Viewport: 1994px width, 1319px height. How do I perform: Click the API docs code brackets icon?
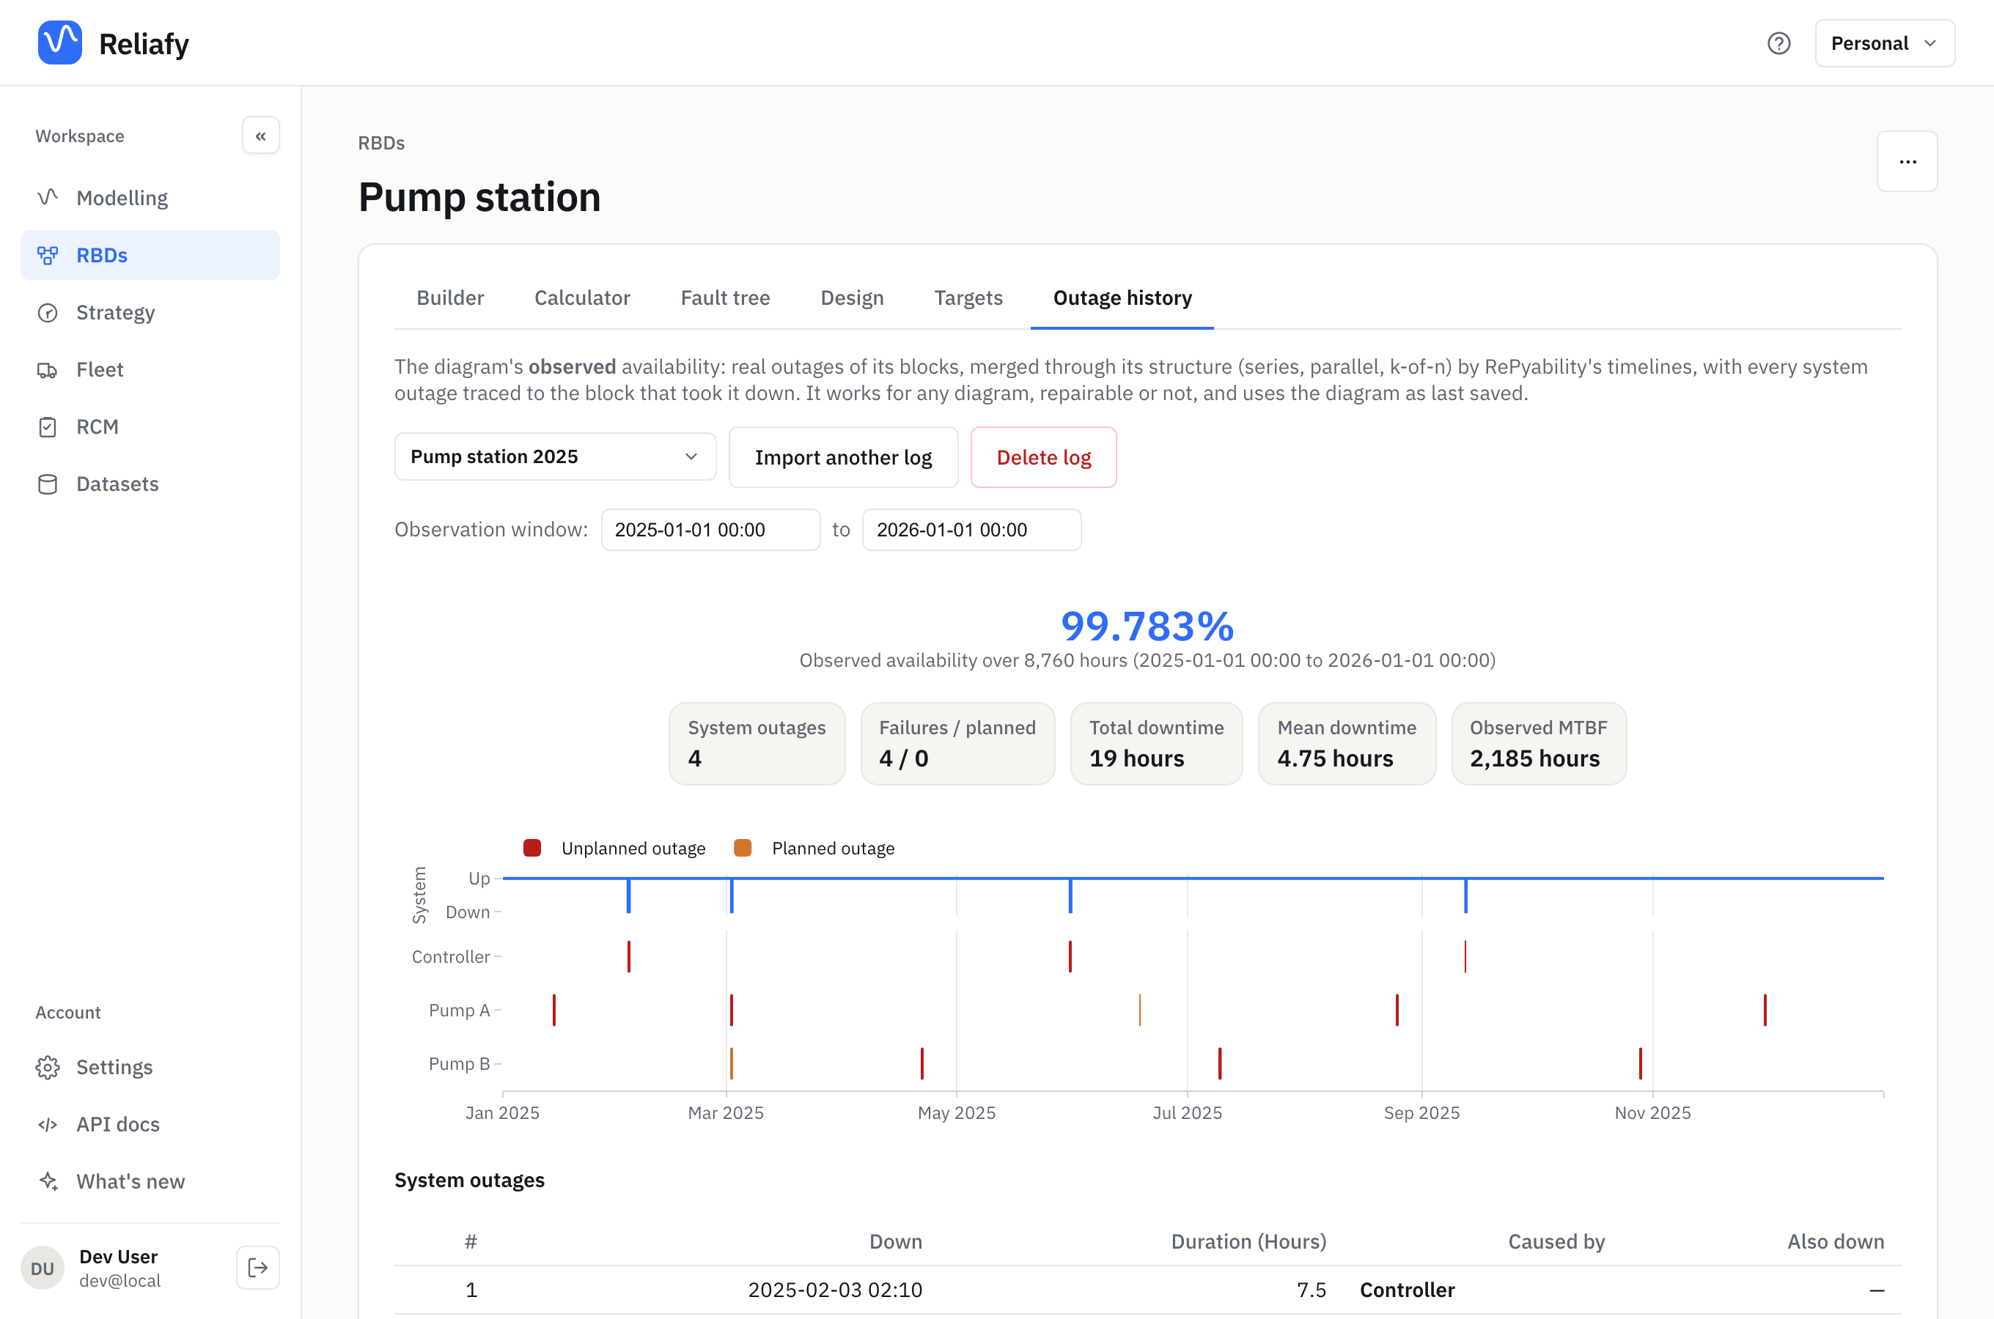click(x=48, y=1124)
